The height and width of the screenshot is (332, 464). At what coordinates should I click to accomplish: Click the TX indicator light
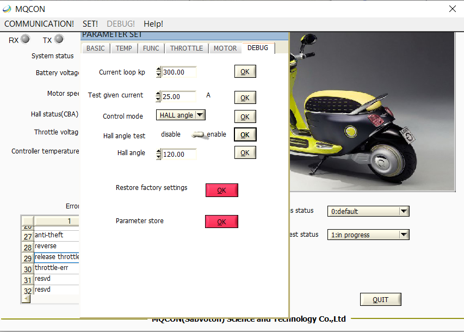tap(59, 39)
